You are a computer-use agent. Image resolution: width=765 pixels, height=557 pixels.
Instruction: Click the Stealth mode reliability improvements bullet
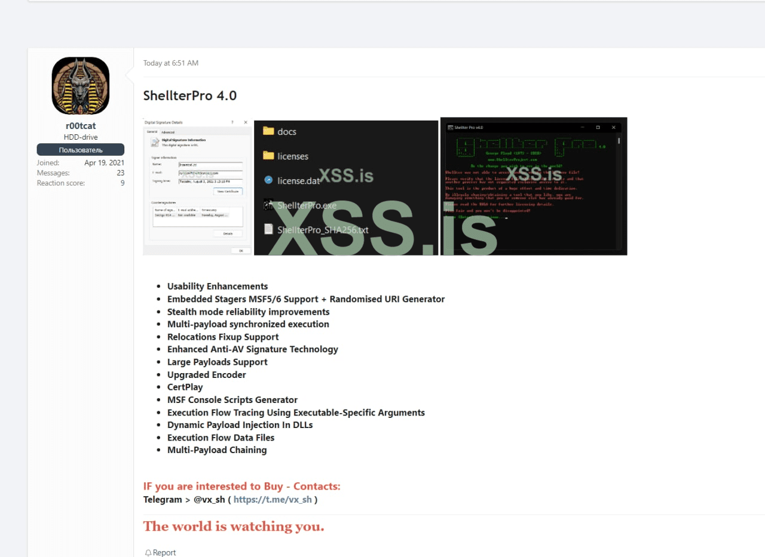click(x=249, y=312)
